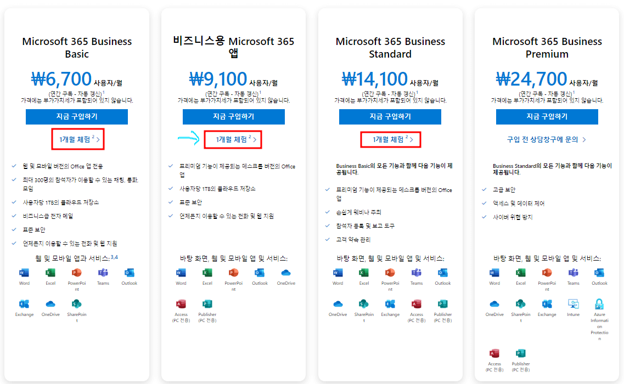This screenshot has height=384, width=624.
Task: Select the OneDrive icon in 비즈니스용 앱 column
Action: pos(286,273)
